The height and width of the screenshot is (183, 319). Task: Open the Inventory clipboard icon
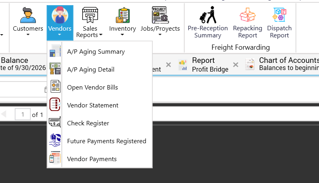(x=122, y=15)
